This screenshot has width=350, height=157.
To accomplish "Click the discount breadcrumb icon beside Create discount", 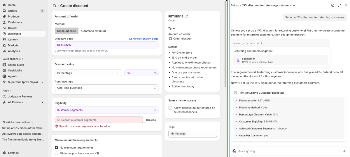I will (x=54, y=6).
